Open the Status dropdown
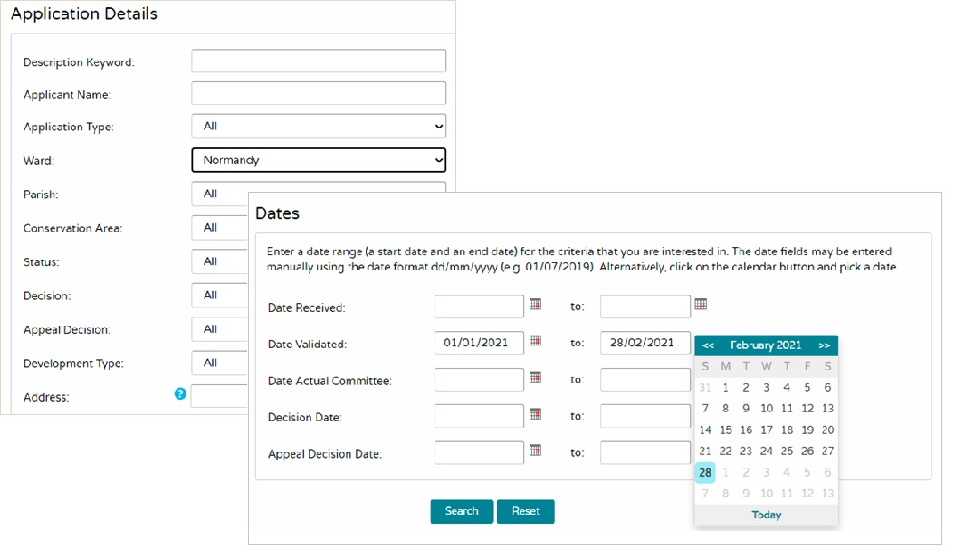 [219, 261]
